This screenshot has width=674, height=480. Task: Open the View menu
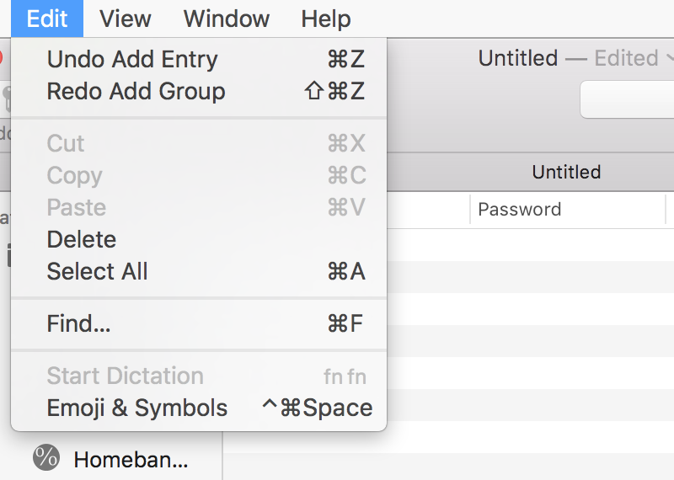[x=125, y=19]
